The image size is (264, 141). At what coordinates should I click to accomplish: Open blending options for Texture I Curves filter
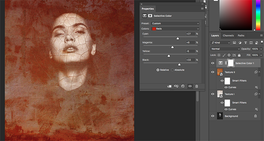256,109
